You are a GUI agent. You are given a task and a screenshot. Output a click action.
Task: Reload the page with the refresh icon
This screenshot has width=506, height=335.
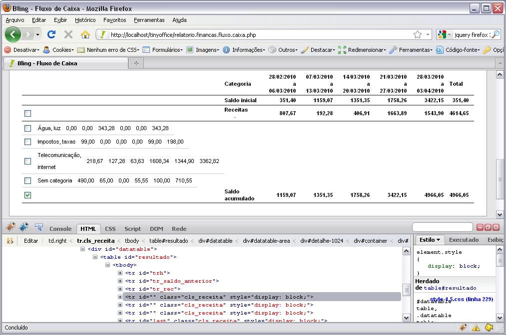pos(51,34)
